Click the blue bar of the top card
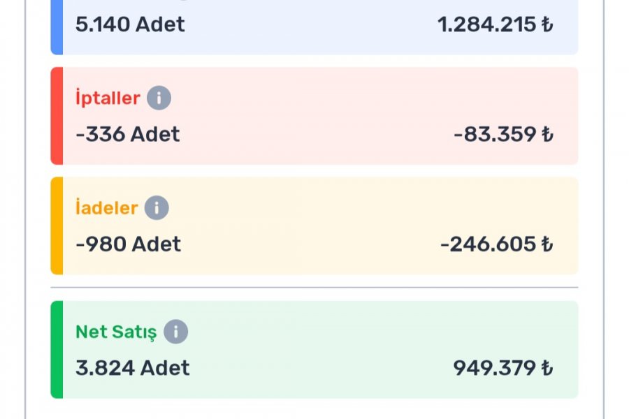This screenshot has width=629, height=419. (x=57, y=27)
